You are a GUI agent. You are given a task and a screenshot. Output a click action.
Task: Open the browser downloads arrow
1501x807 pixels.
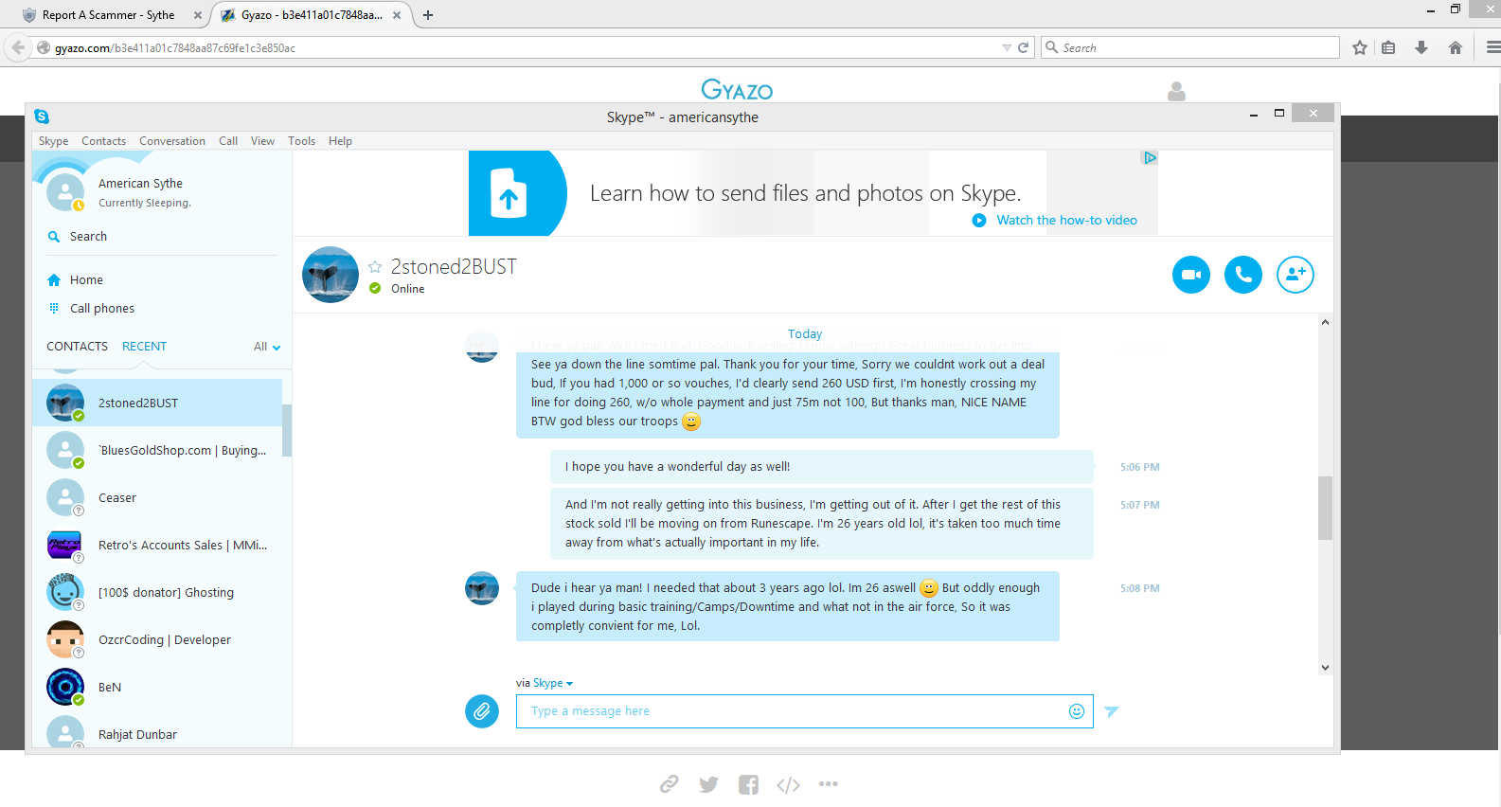[x=1421, y=47]
